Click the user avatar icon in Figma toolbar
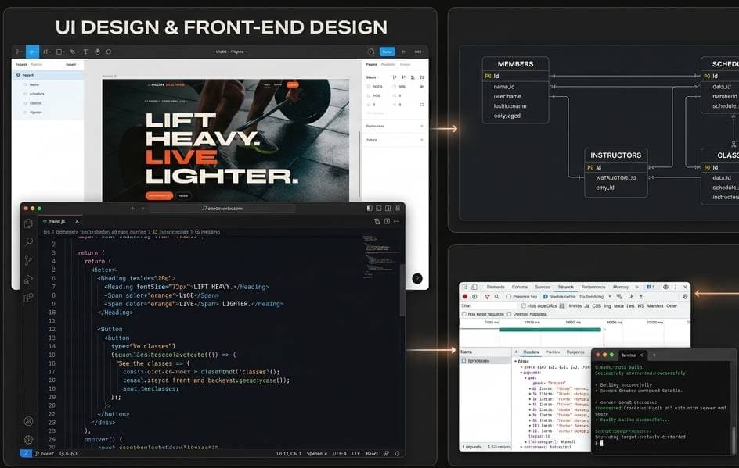Screen dimensions: 739x468 (371, 52)
